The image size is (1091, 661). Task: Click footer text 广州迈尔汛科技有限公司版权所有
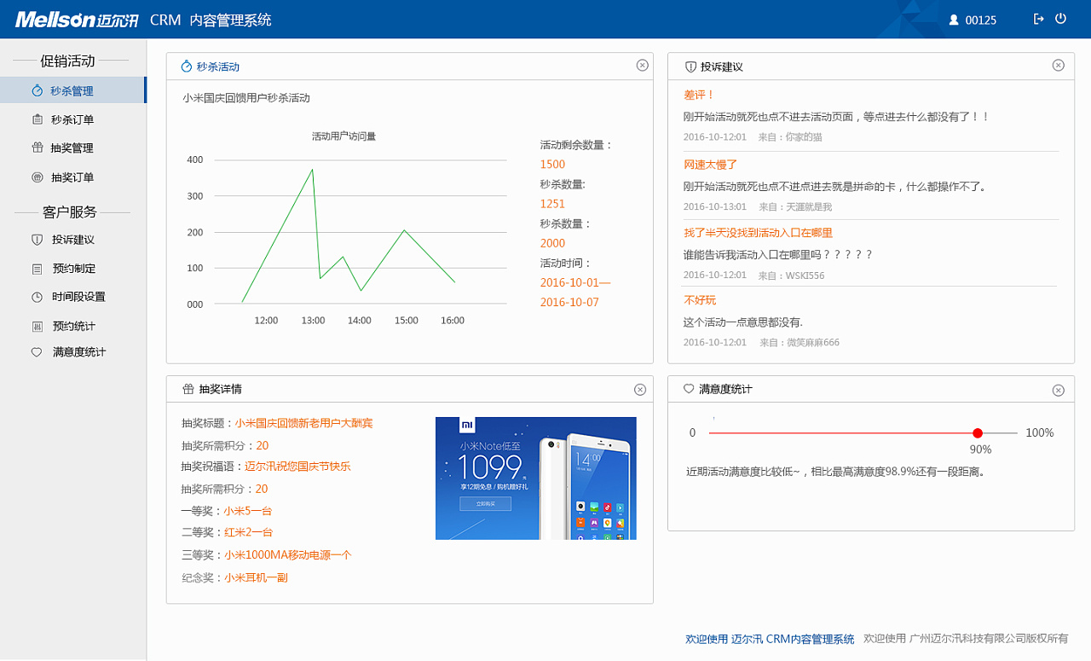pos(989,638)
